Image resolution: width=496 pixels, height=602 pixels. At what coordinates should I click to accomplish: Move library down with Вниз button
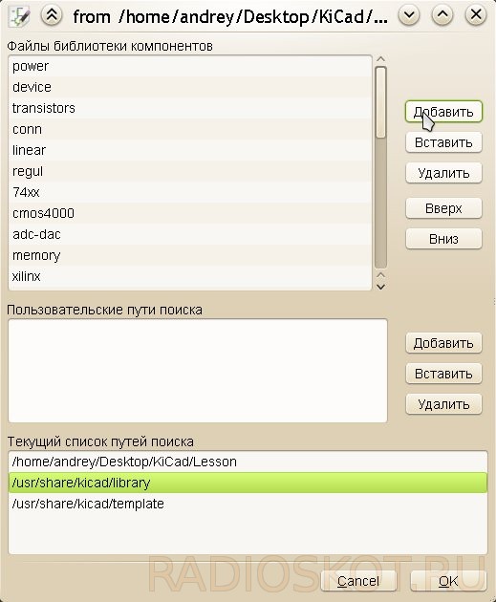(x=443, y=239)
